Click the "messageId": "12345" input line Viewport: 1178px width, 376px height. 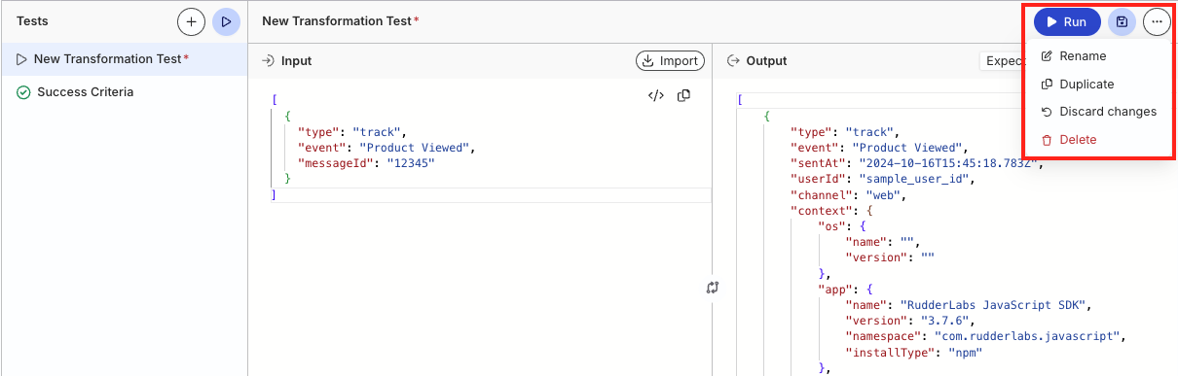(366, 164)
